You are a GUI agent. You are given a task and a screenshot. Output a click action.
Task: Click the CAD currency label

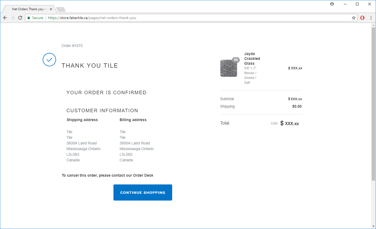click(274, 123)
